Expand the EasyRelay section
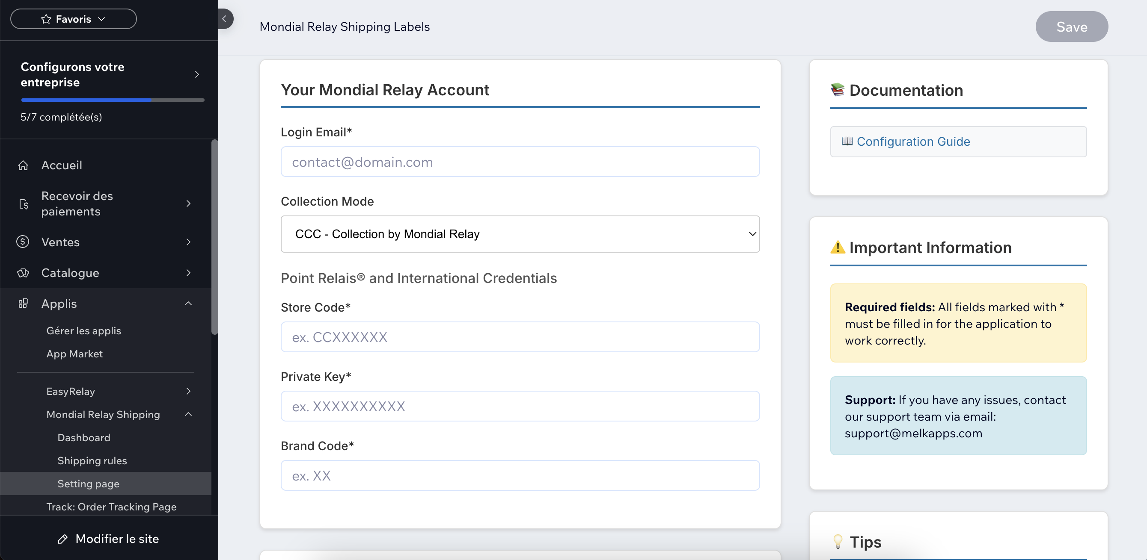This screenshot has height=560, width=1147. tap(188, 391)
